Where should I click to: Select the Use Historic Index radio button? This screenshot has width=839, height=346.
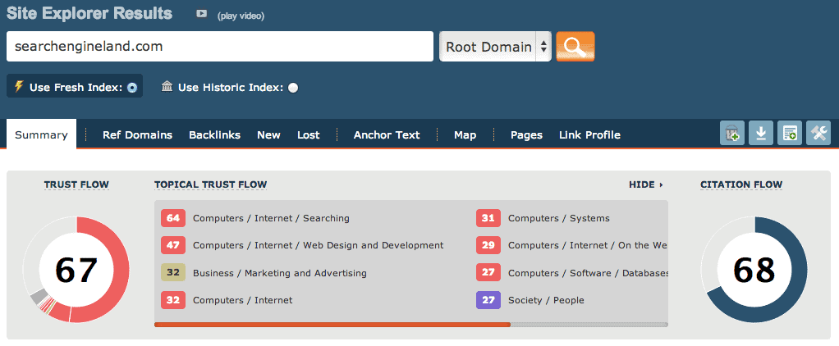tap(293, 88)
